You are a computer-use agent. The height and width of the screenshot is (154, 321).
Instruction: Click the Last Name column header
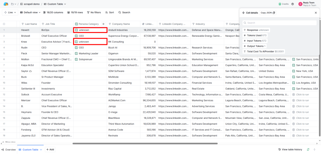30,24
